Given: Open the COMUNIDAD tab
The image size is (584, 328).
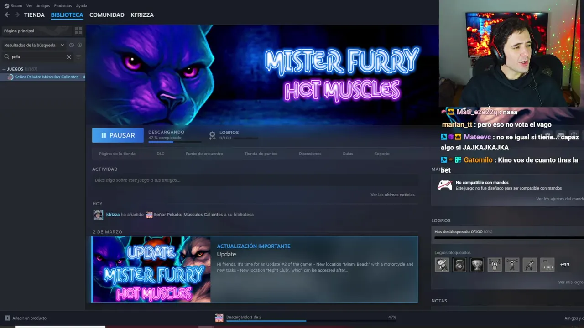Looking at the screenshot, I should click(107, 15).
